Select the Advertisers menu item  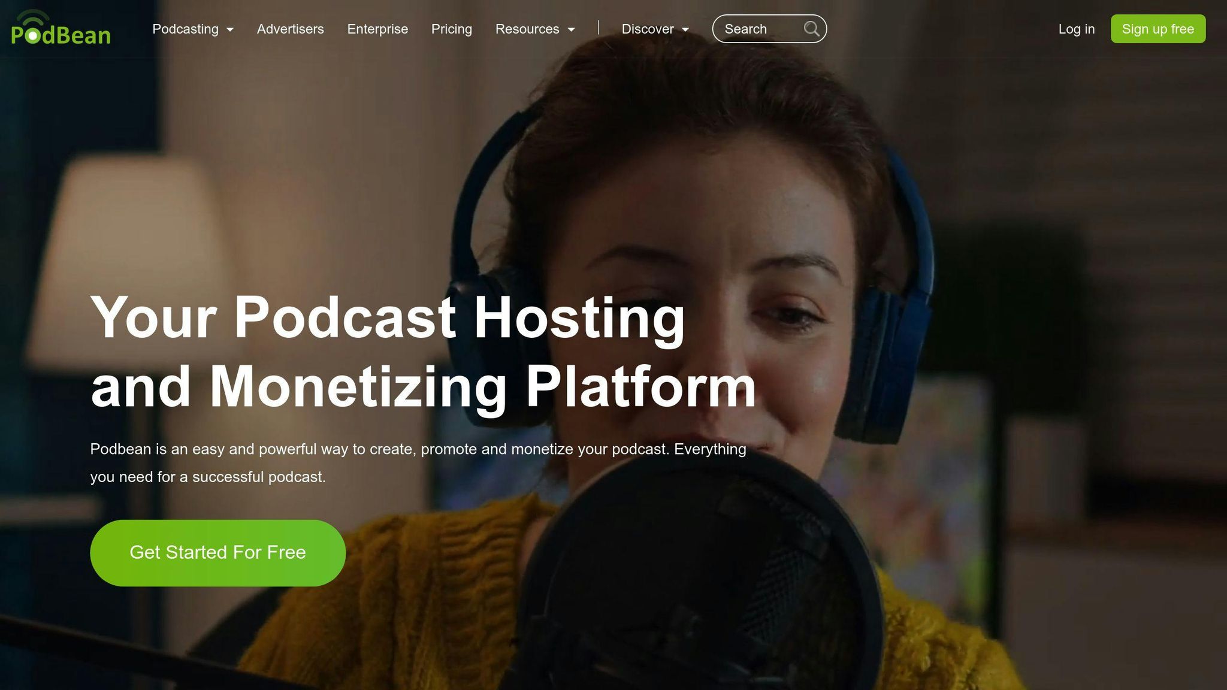coord(291,29)
